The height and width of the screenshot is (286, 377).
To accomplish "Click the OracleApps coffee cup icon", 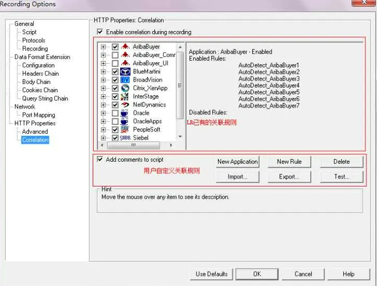I will point(125,121).
